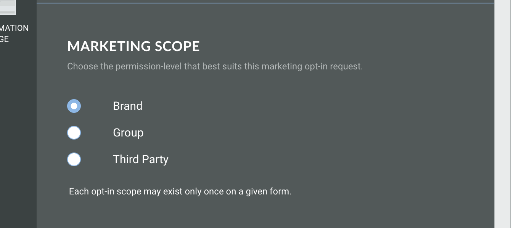Click the "Each opt-in scope" note text
The height and width of the screenshot is (228, 511).
pyautogui.click(x=180, y=191)
